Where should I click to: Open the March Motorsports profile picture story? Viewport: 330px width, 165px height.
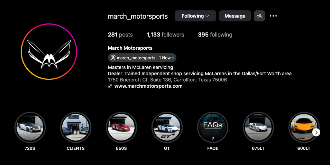(x=49, y=52)
